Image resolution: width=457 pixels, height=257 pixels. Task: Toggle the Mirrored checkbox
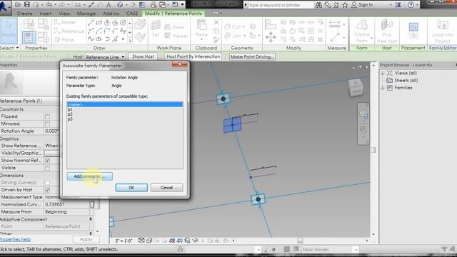click(x=47, y=124)
